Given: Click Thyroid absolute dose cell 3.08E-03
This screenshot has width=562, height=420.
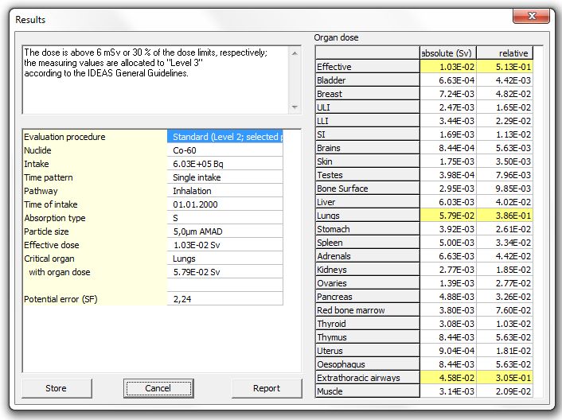Looking at the screenshot, I should click(x=448, y=324).
